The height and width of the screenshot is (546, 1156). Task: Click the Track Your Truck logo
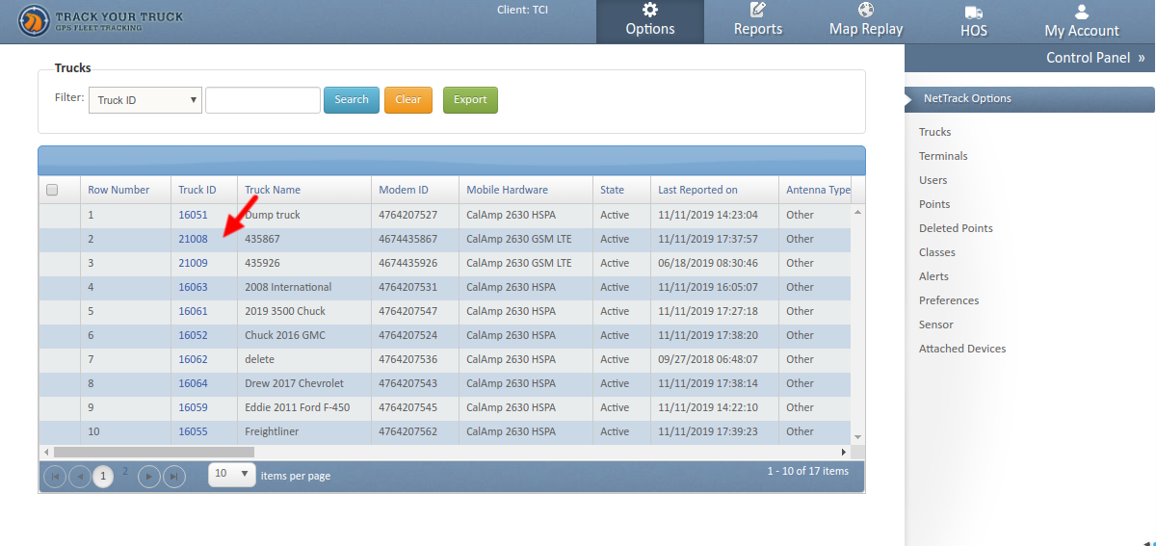100,21
